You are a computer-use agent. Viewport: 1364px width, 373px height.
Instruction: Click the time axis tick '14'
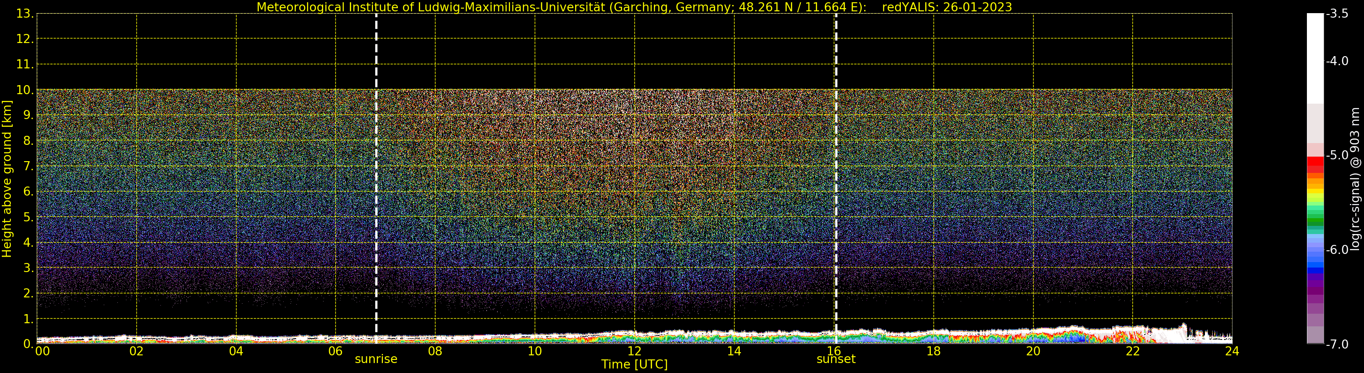click(734, 351)
